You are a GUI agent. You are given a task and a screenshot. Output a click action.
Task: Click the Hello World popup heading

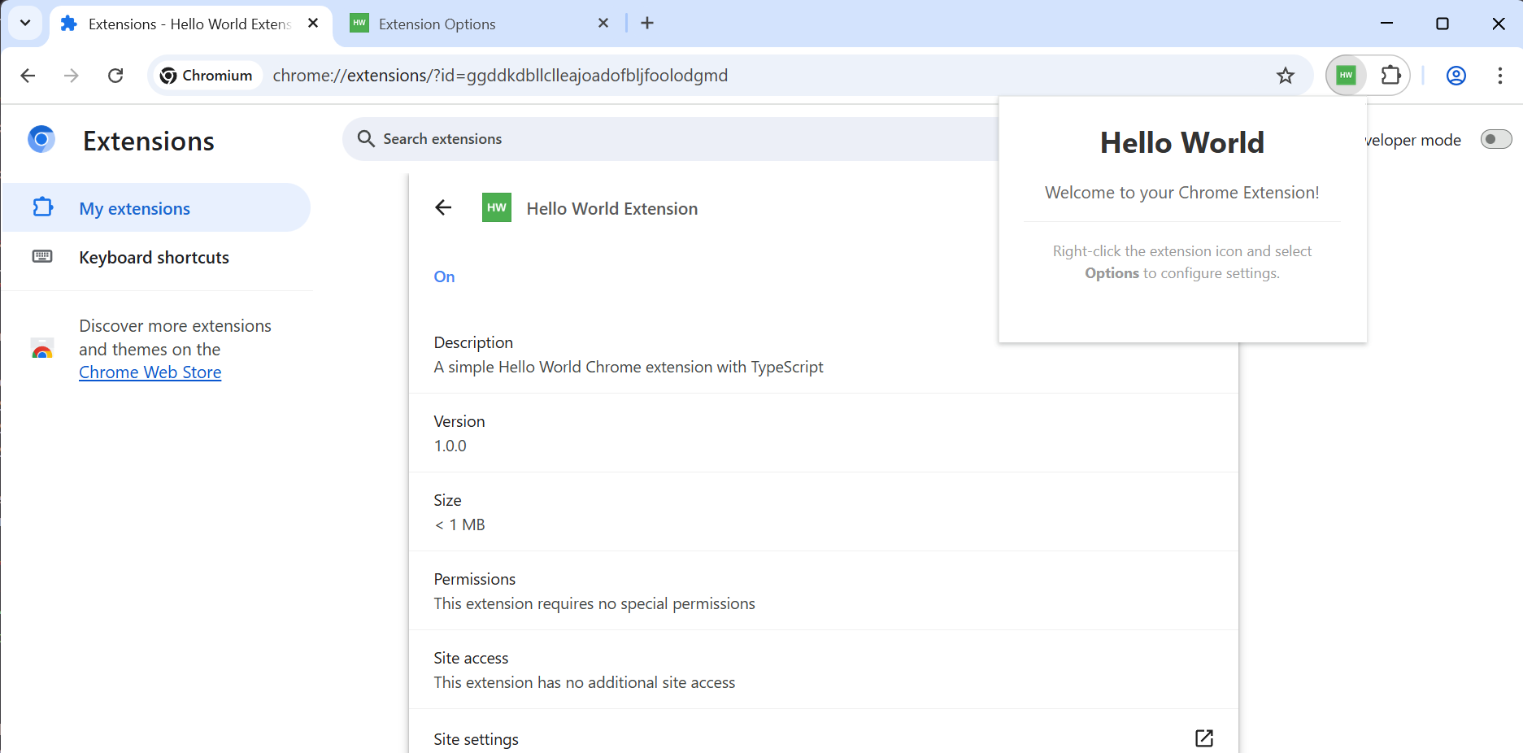[1182, 143]
